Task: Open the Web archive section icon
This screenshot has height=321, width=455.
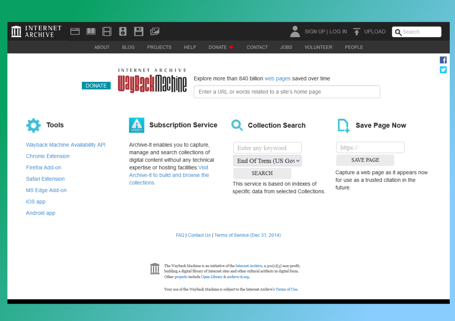Action: pos(75,31)
